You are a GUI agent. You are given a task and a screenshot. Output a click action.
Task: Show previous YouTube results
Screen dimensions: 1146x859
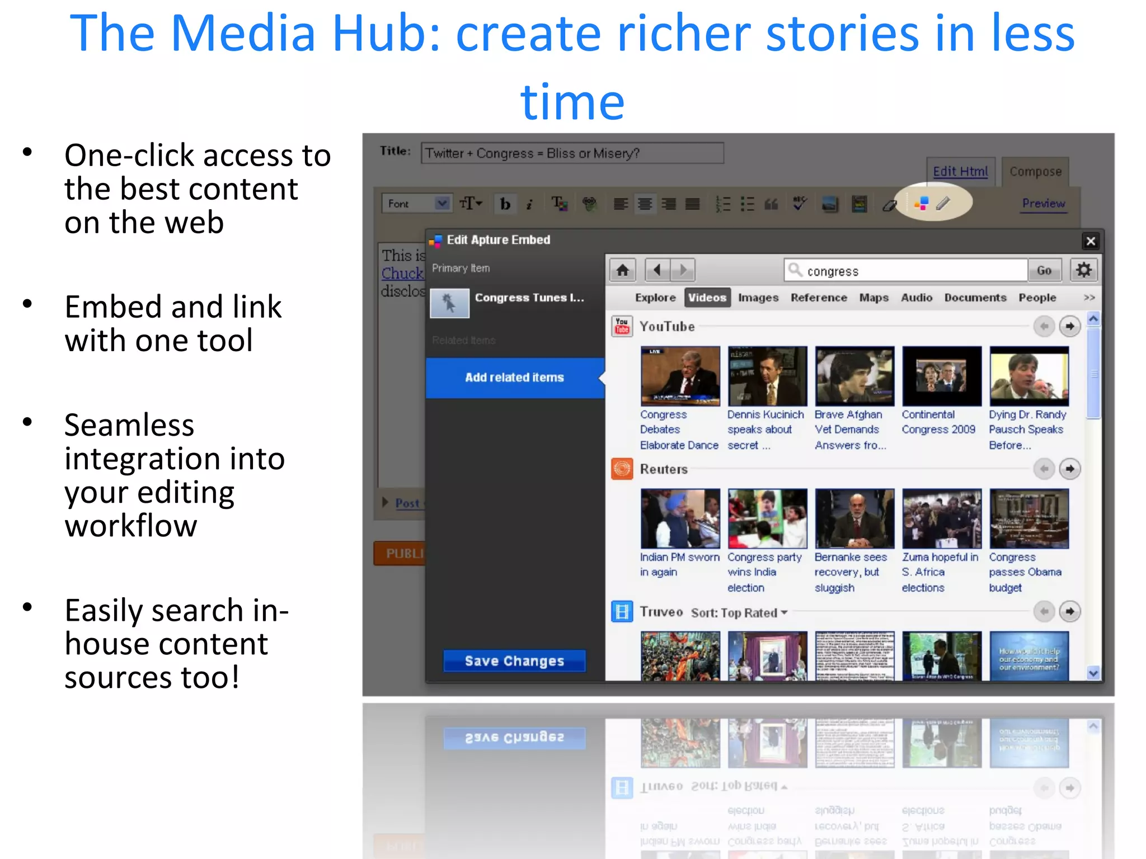[1044, 326]
